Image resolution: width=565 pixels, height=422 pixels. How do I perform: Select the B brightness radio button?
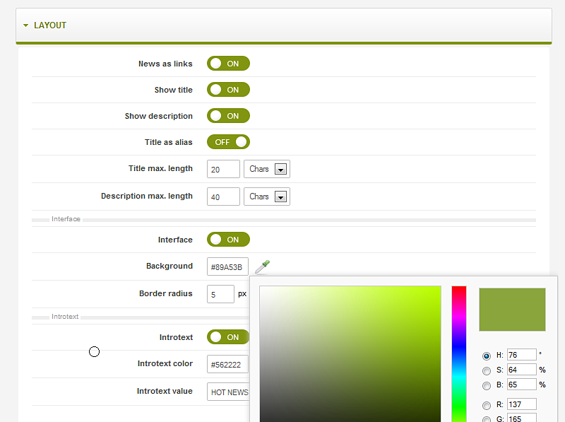pyautogui.click(x=486, y=385)
